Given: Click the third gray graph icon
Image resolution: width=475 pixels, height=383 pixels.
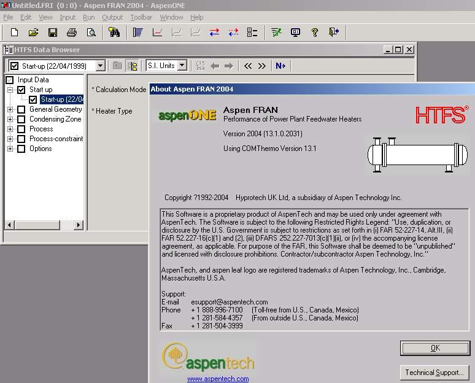Looking at the screenshot, I should (196, 32).
